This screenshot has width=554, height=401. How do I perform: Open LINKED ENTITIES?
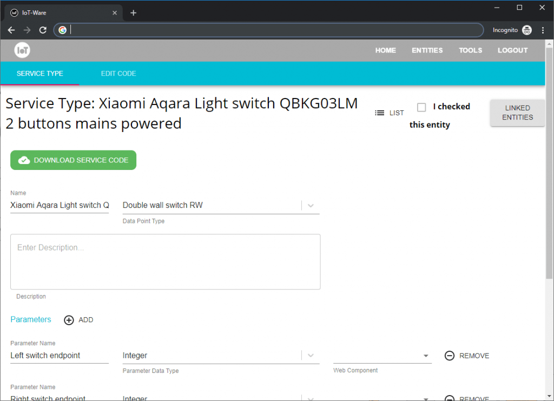(x=517, y=113)
